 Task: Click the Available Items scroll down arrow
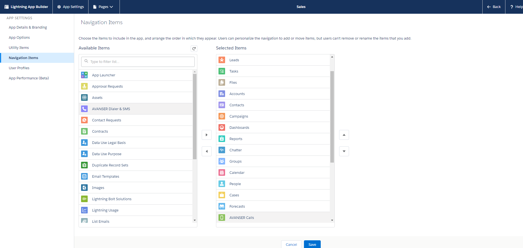(x=195, y=220)
